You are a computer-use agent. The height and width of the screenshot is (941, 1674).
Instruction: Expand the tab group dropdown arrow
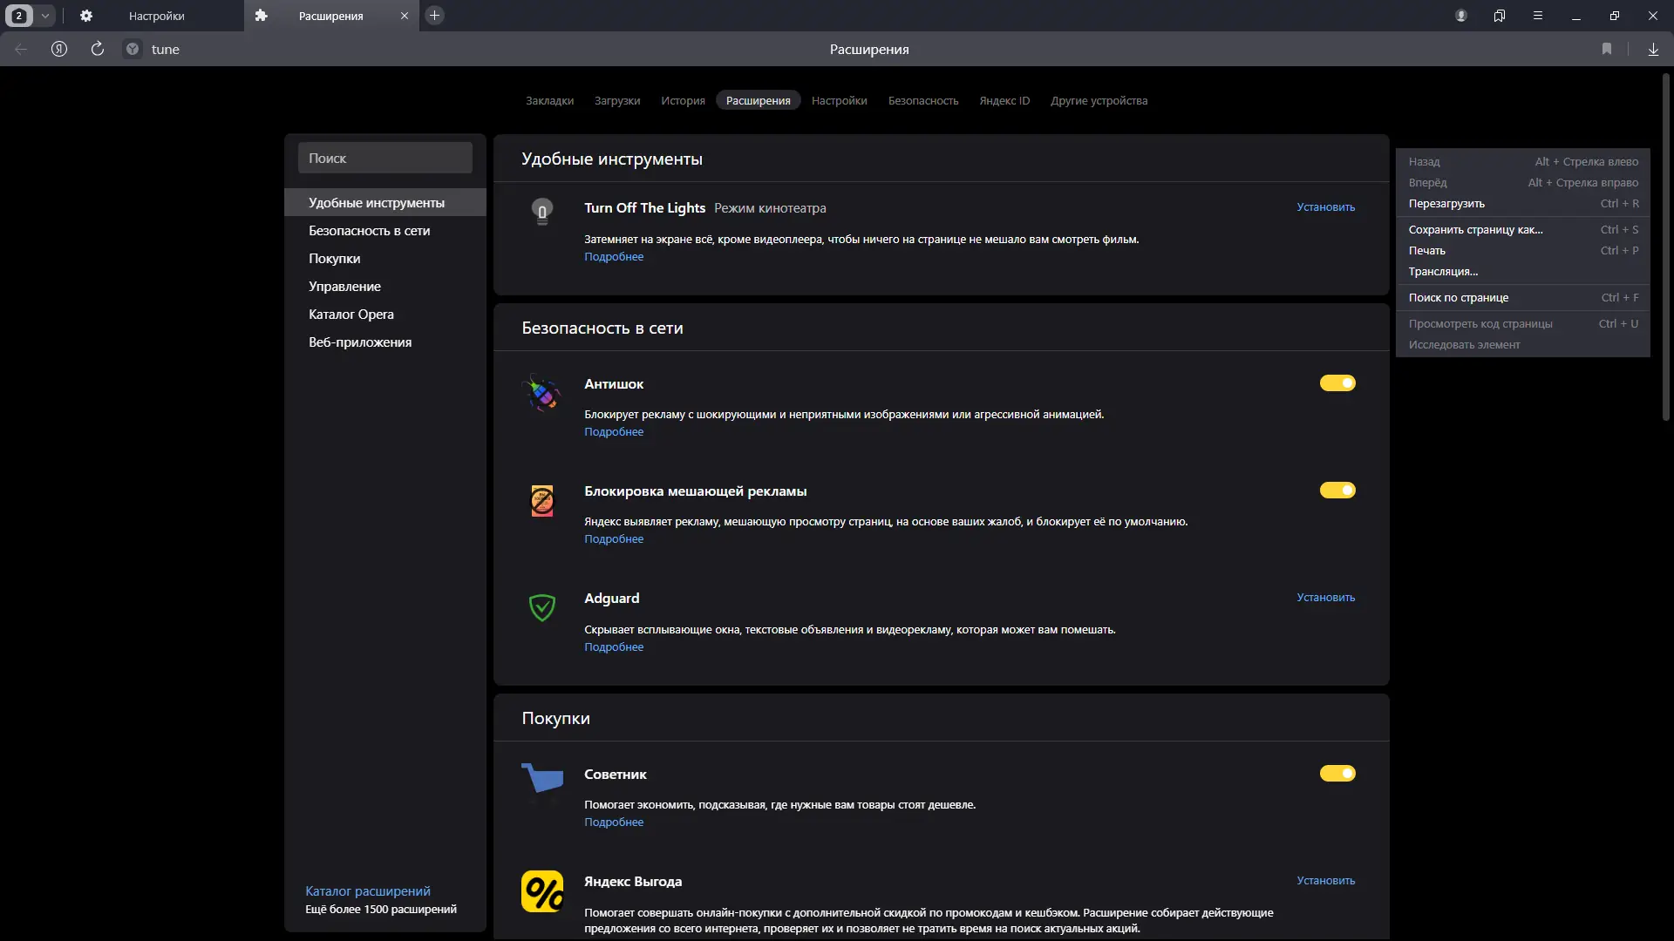45,16
